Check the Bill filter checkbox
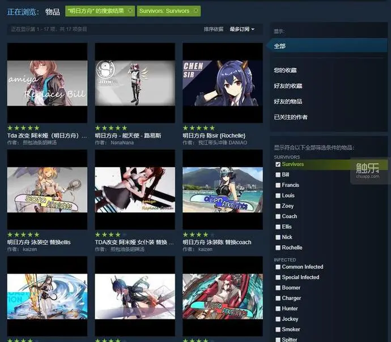Viewport: 391px width, 342px height. 278,175
